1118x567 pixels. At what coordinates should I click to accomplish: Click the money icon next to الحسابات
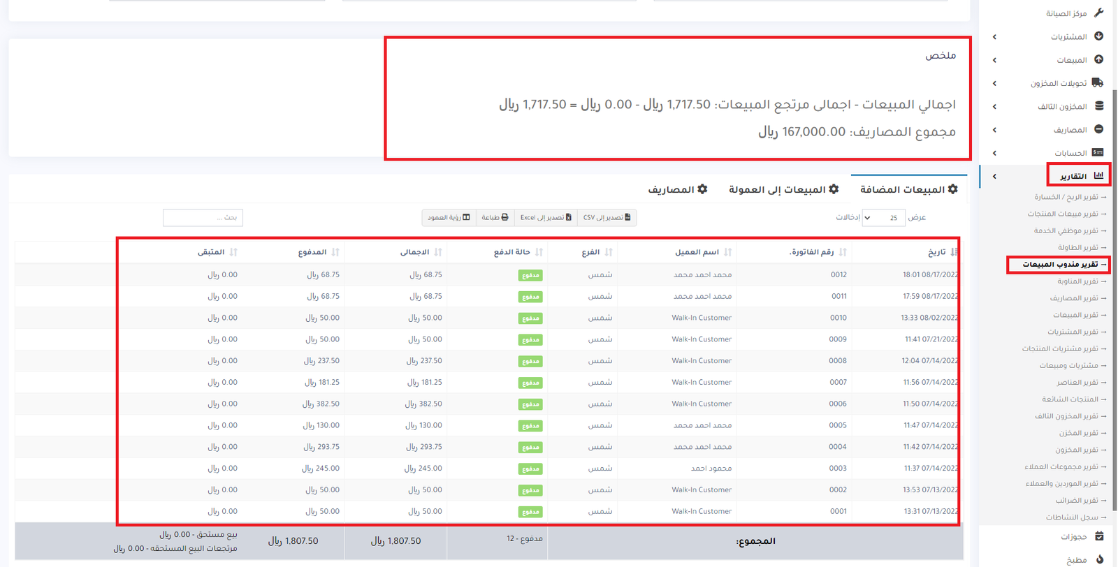(1098, 152)
